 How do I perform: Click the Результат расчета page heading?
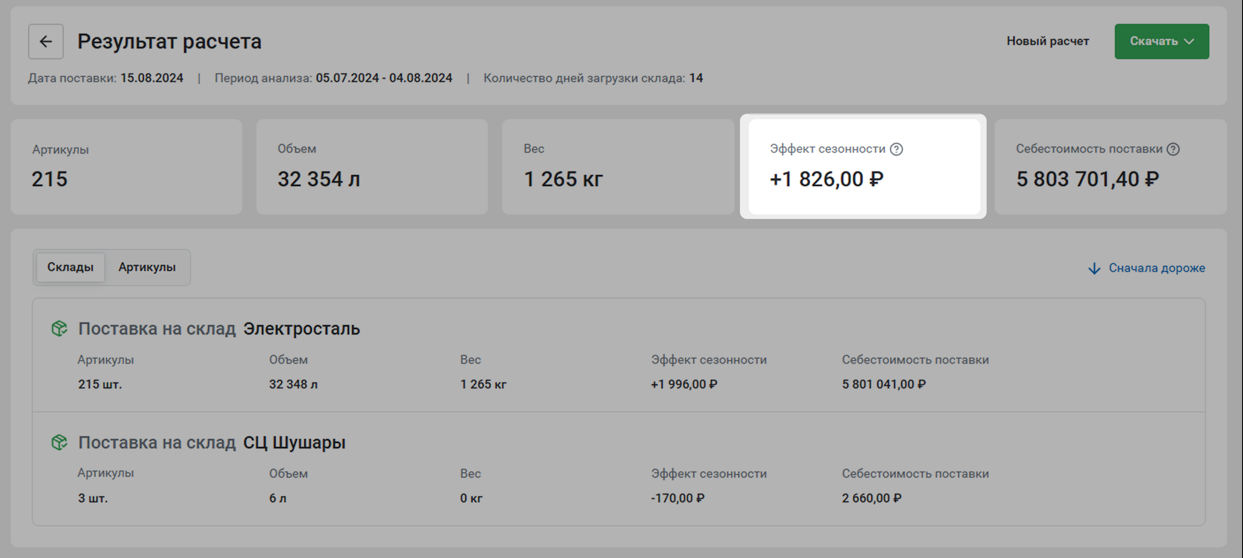[169, 41]
